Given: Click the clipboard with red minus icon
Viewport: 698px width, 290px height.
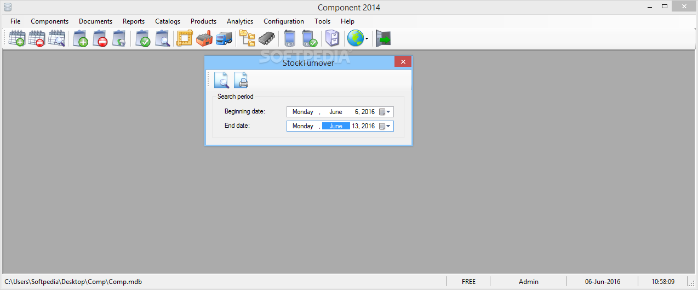Looking at the screenshot, I should tap(100, 39).
